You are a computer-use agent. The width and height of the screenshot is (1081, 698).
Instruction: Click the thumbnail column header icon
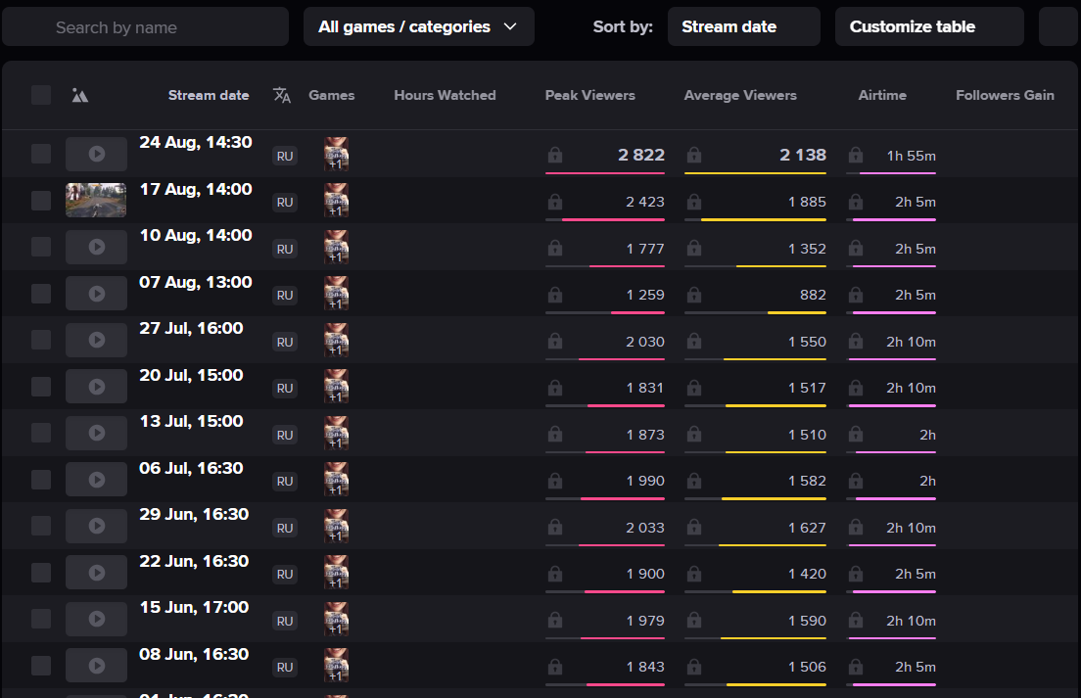point(80,95)
